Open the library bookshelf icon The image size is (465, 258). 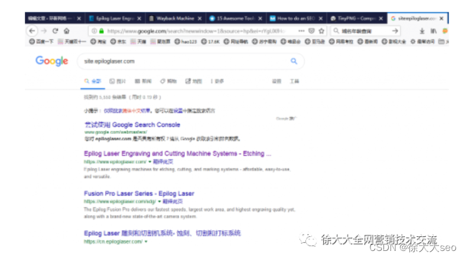point(434,31)
